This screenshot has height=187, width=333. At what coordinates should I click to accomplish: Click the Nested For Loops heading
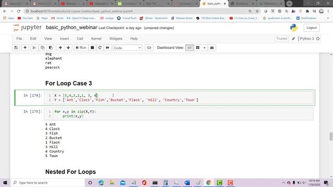tap(71, 172)
